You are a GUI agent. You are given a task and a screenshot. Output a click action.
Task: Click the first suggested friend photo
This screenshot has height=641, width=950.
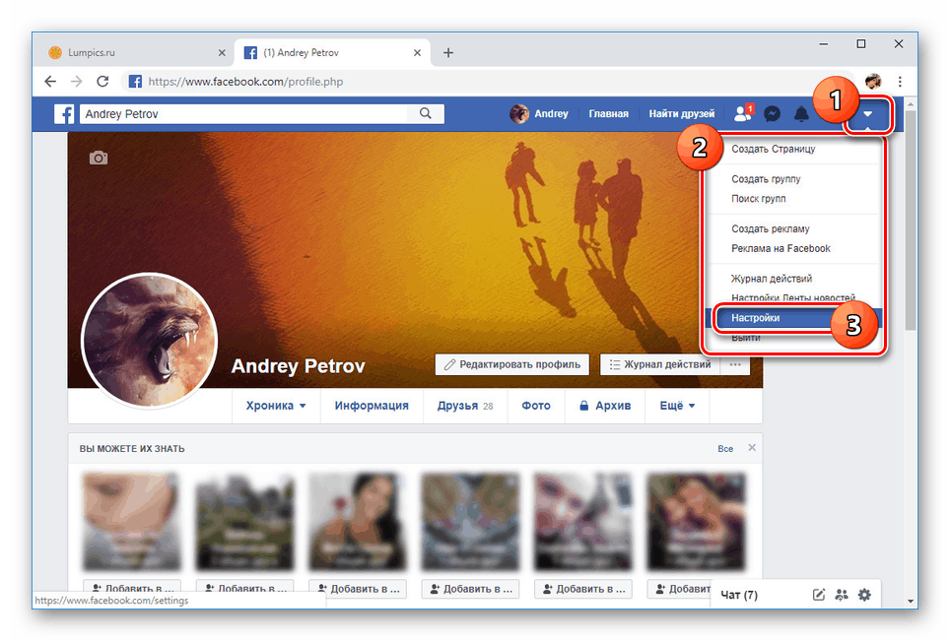pos(131,522)
